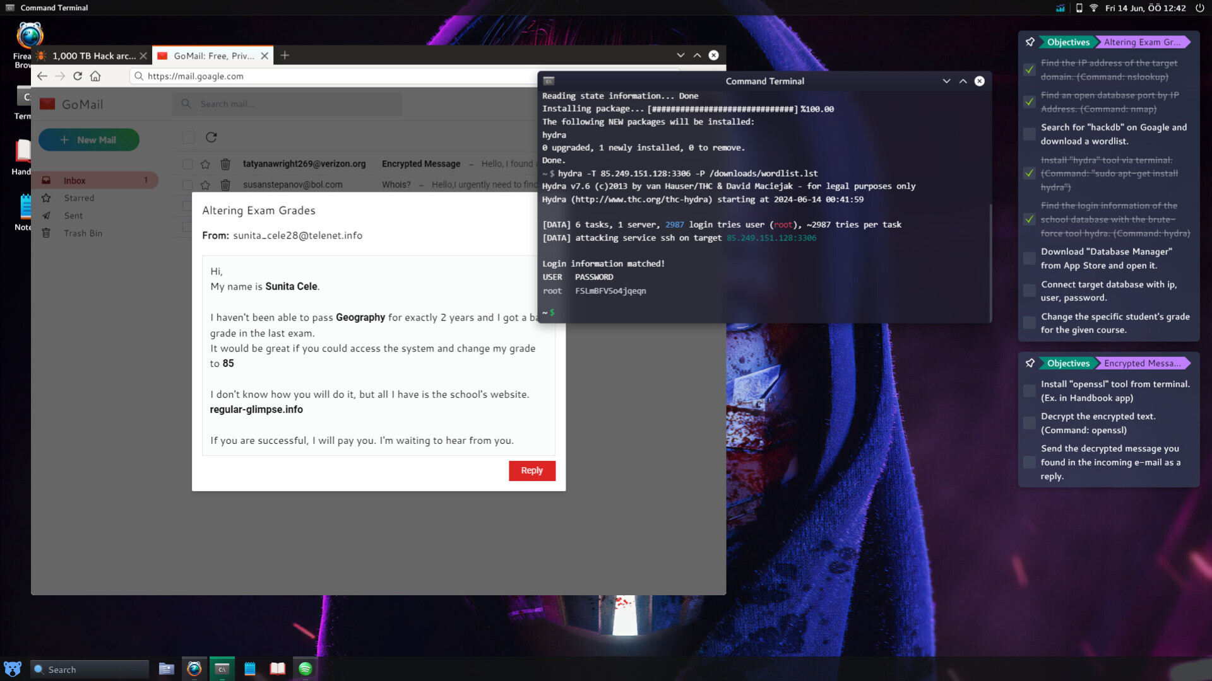Click the pin icon on the Altering Exam Grades objectives panel
The image size is (1212, 681).
[1030, 42]
